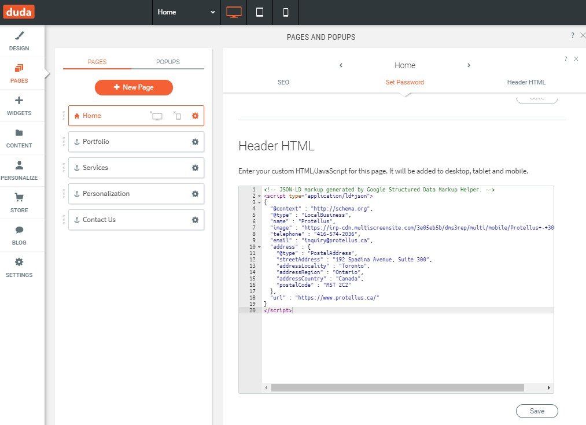Open the Content sidebar panel
The image size is (586, 425).
click(x=19, y=139)
